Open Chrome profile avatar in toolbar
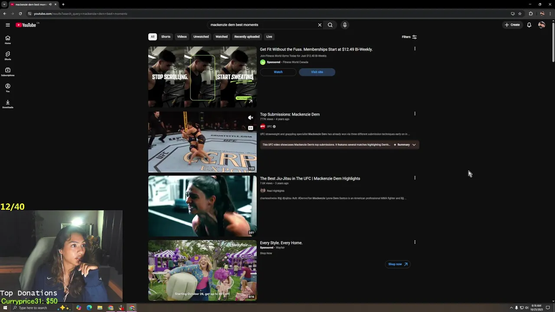 point(542,13)
